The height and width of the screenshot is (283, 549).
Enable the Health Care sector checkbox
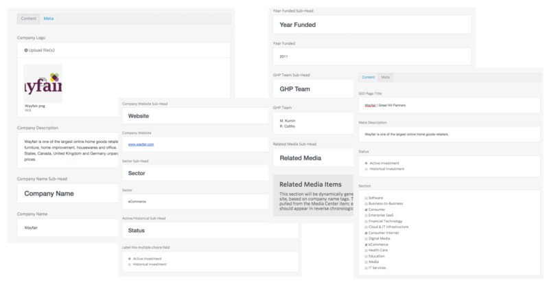[366, 251]
